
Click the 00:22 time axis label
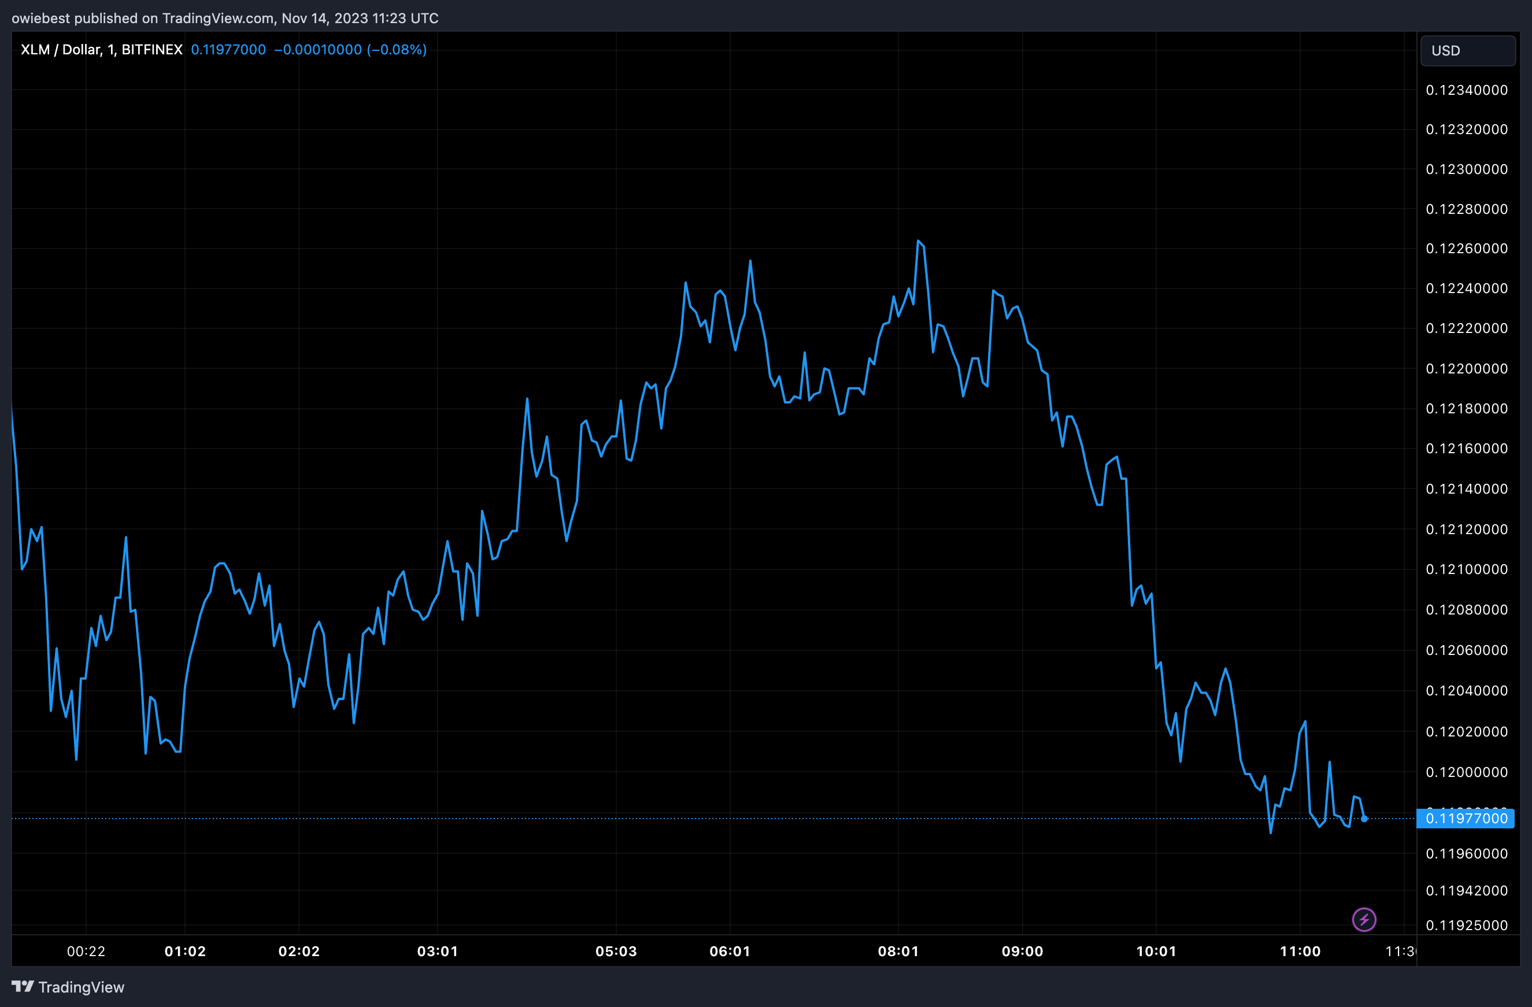(86, 951)
